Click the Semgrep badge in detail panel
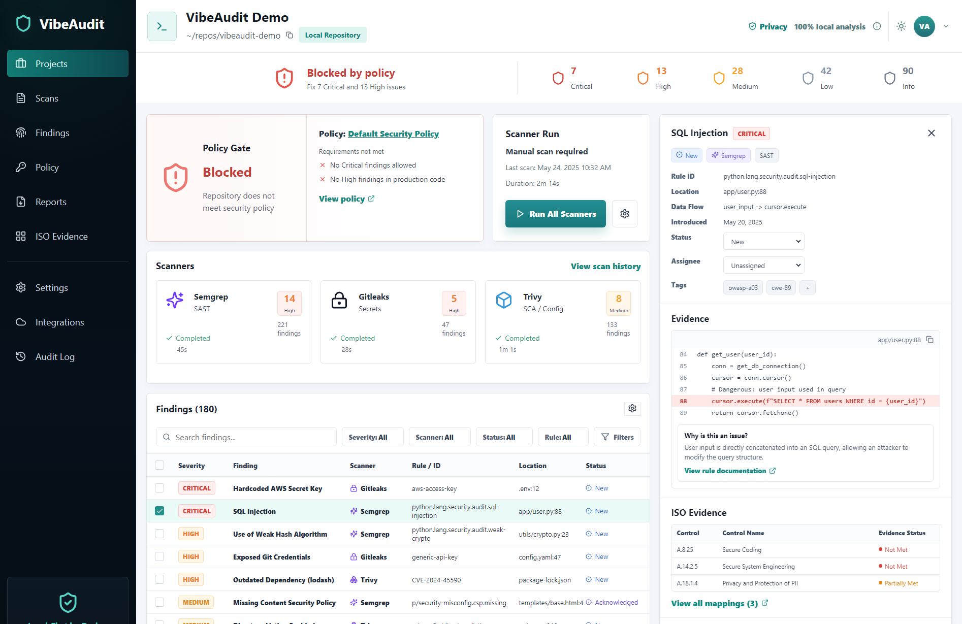 point(728,155)
